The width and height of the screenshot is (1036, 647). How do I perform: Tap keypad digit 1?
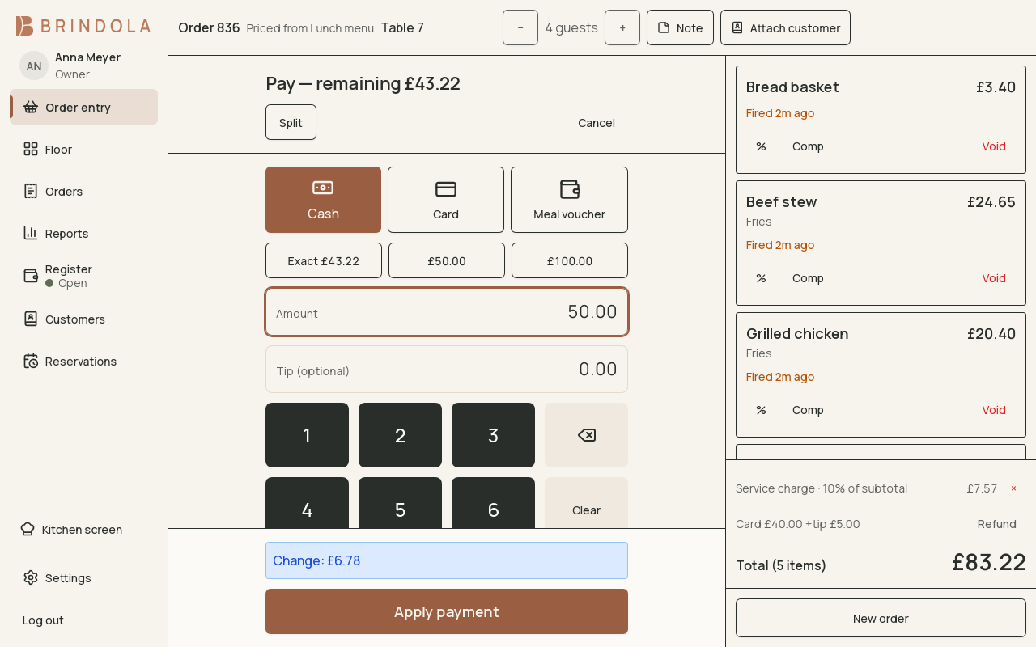tap(307, 435)
